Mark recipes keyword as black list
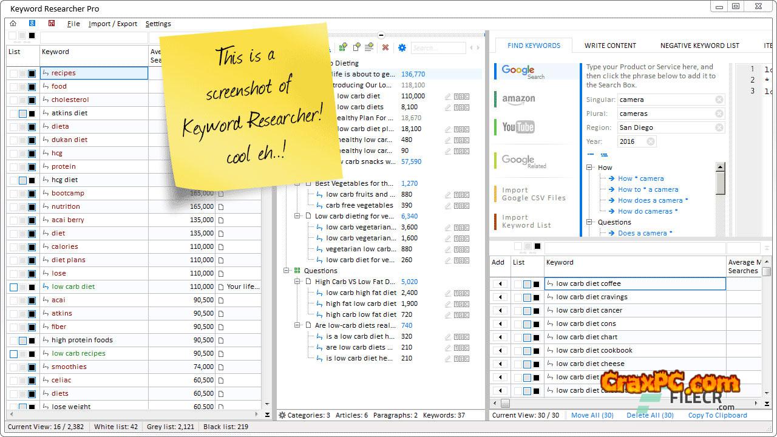 (x=32, y=73)
